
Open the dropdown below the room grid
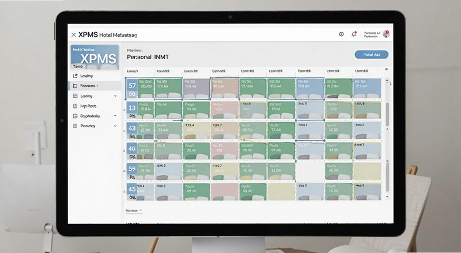click(x=134, y=210)
